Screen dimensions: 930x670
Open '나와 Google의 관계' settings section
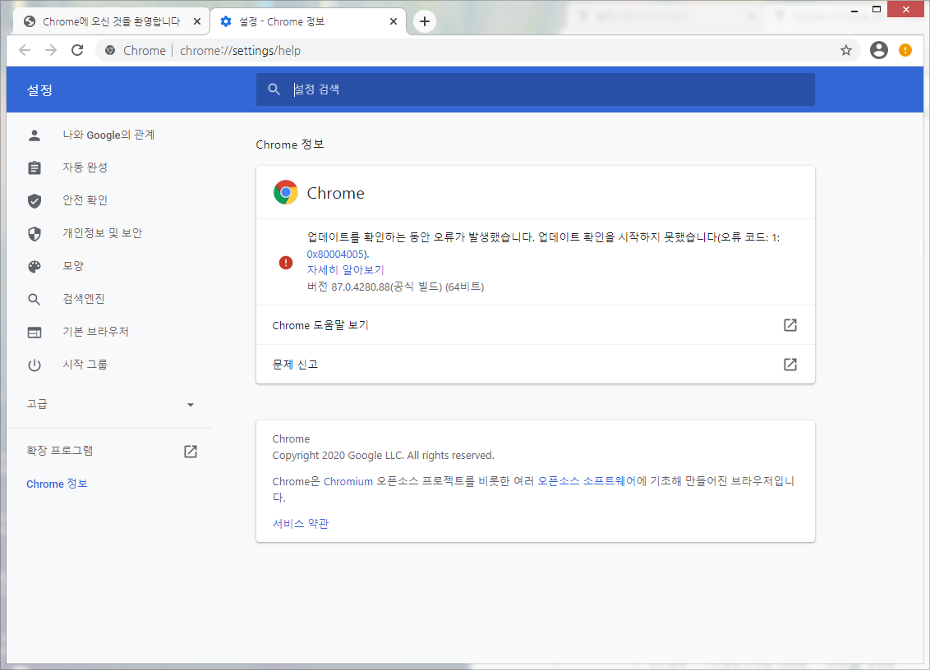pos(108,135)
